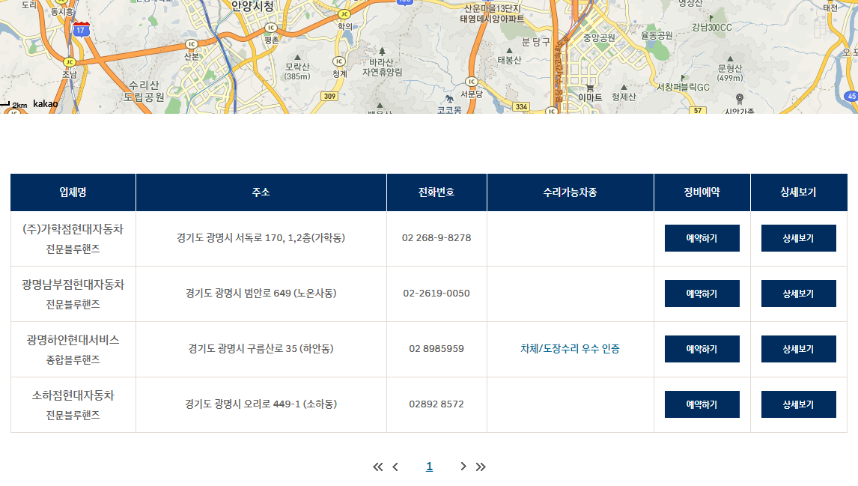Select address 경기도 광명시 범안로 649
The width and height of the screenshot is (858, 486).
[261, 294]
